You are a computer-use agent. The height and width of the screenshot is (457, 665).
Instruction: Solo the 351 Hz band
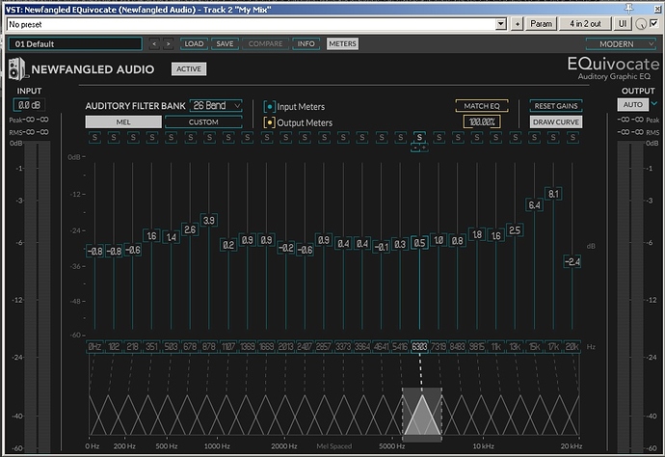point(152,138)
